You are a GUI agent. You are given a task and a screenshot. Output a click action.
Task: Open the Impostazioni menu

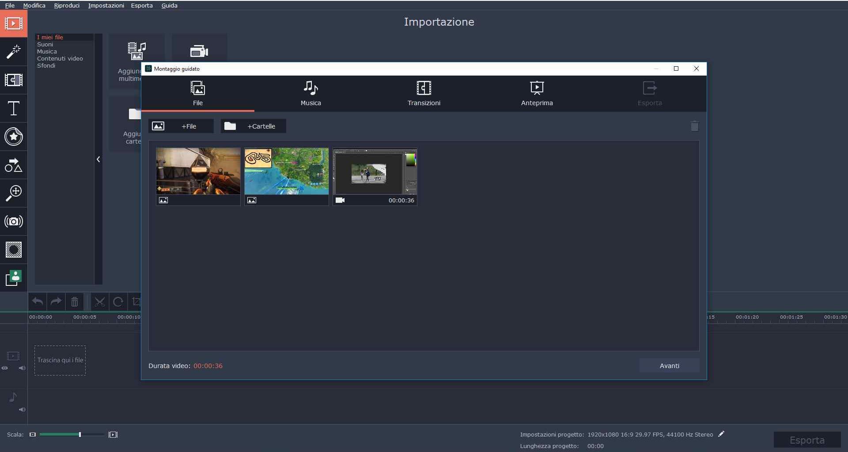pyautogui.click(x=106, y=5)
